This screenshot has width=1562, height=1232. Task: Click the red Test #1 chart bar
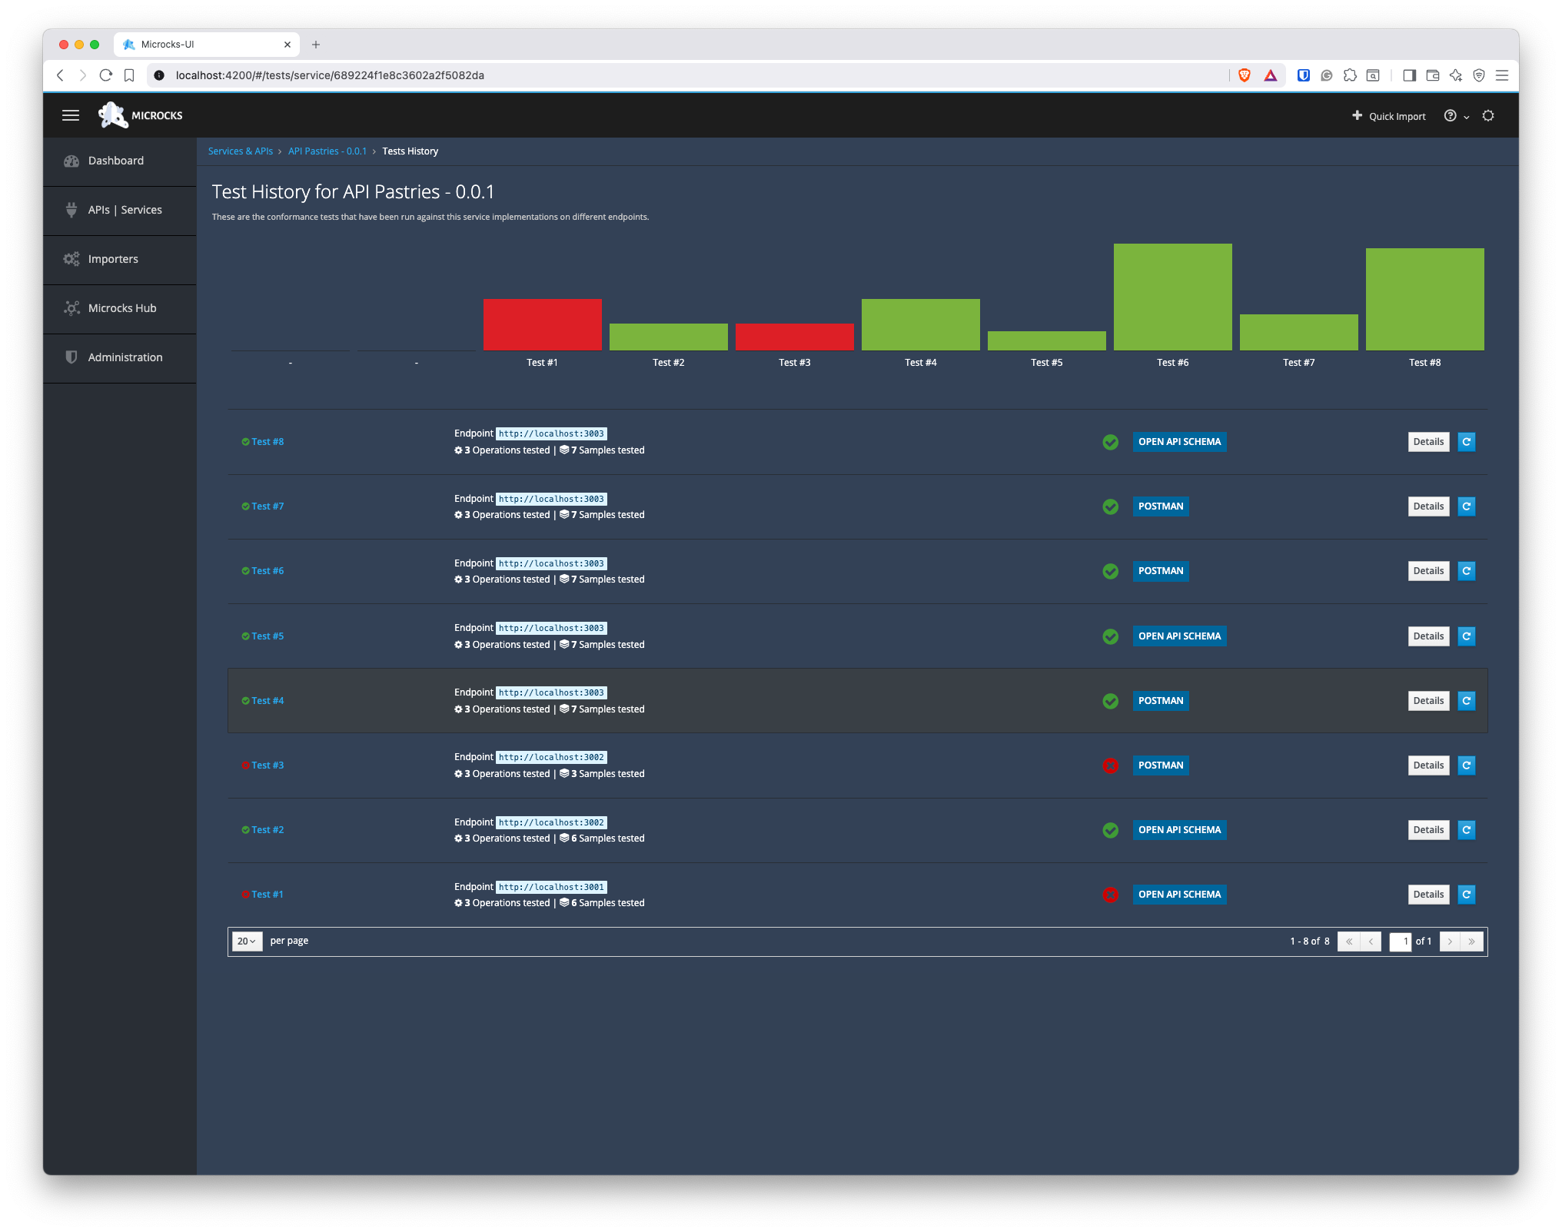[542, 324]
